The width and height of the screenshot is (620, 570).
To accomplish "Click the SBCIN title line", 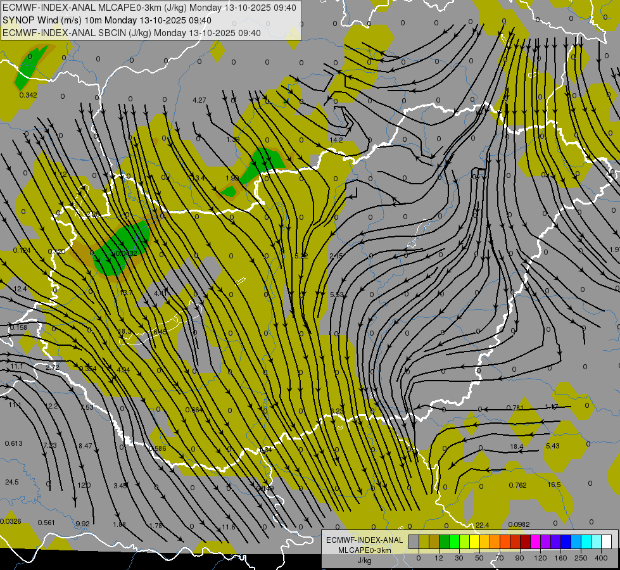I will point(132,33).
